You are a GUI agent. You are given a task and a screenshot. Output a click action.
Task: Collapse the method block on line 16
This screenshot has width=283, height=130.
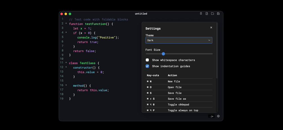coord(66,85)
